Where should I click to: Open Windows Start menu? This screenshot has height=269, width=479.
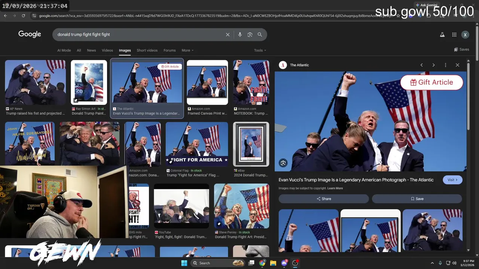(x=184, y=263)
